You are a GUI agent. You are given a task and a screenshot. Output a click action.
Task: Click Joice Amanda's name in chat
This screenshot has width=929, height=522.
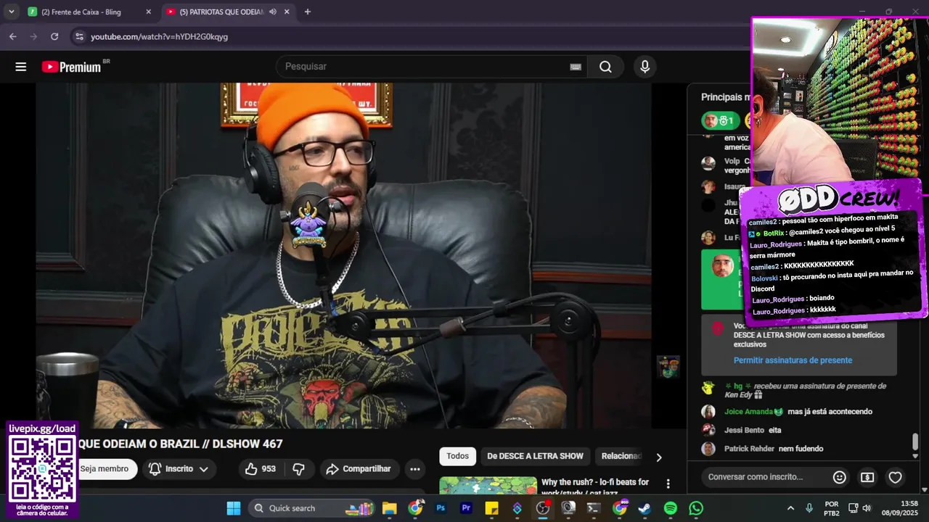[748, 412]
